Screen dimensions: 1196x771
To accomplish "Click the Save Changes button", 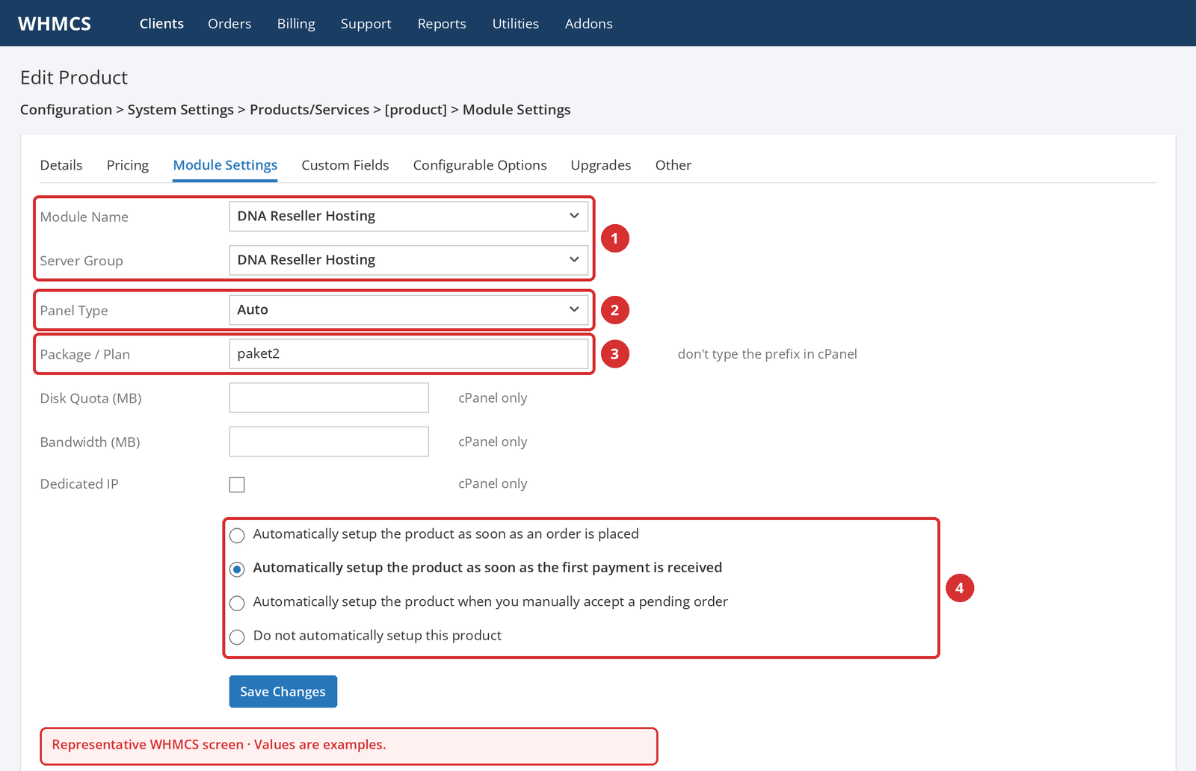I will 283,692.
